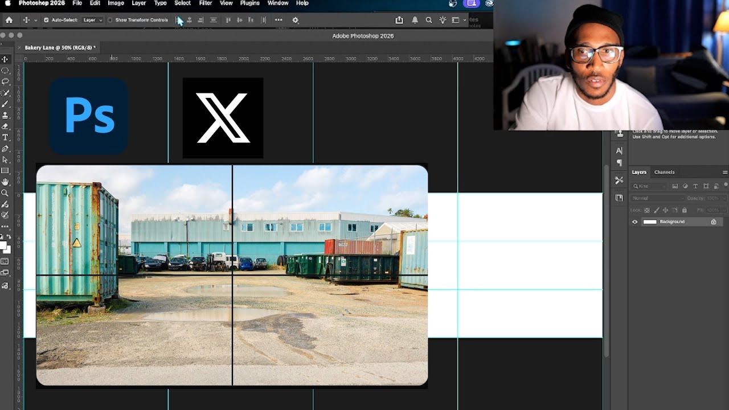Image resolution: width=729 pixels, height=410 pixels.
Task: Open the Character panel icon
Action: pyautogui.click(x=619, y=150)
